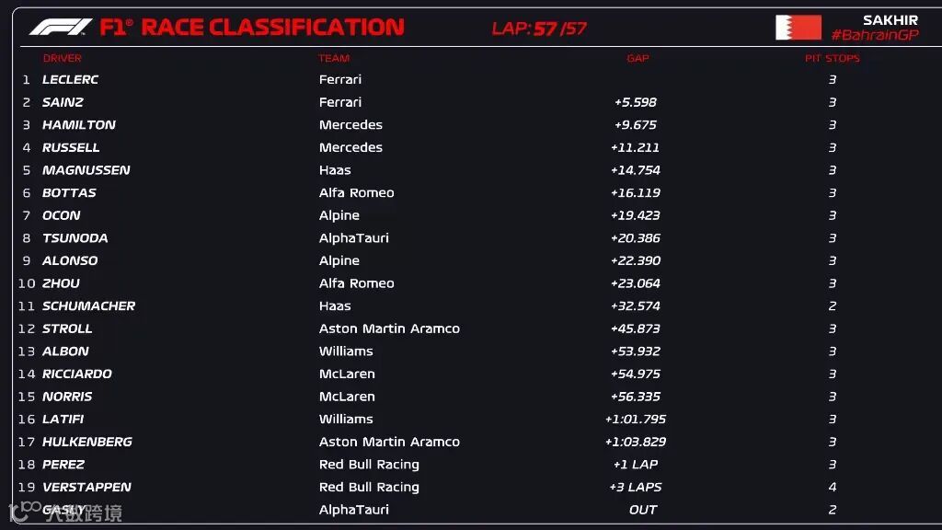
Task: Click VERSTAPPEN's +3 LAPS gap
Action: tap(636, 488)
